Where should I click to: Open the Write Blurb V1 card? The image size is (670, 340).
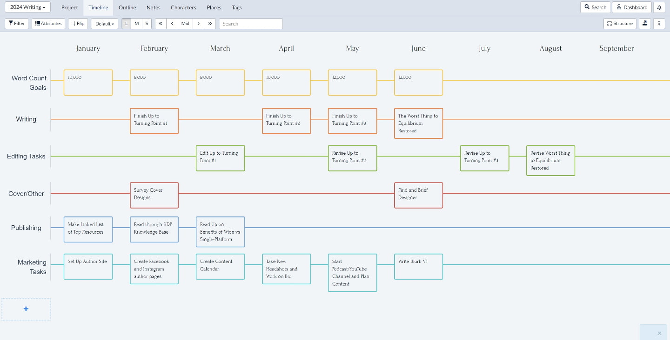tap(419, 267)
